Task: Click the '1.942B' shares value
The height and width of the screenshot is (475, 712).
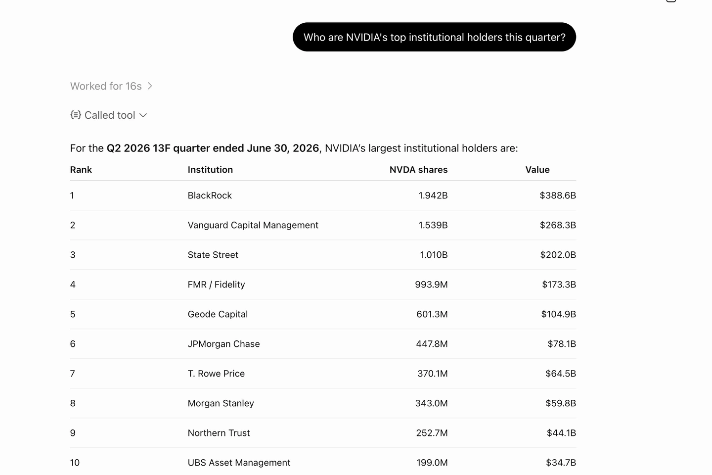Action: [x=433, y=195]
